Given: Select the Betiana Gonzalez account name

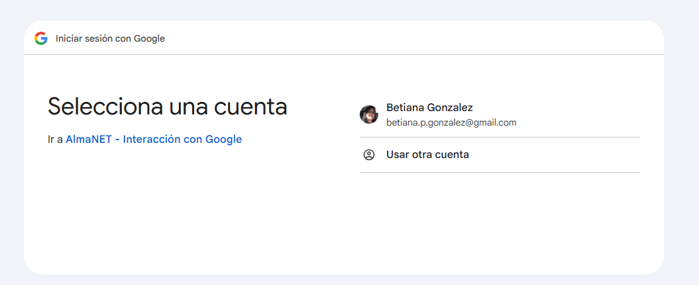Looking at the screenshot, I should tap(429, 107).
